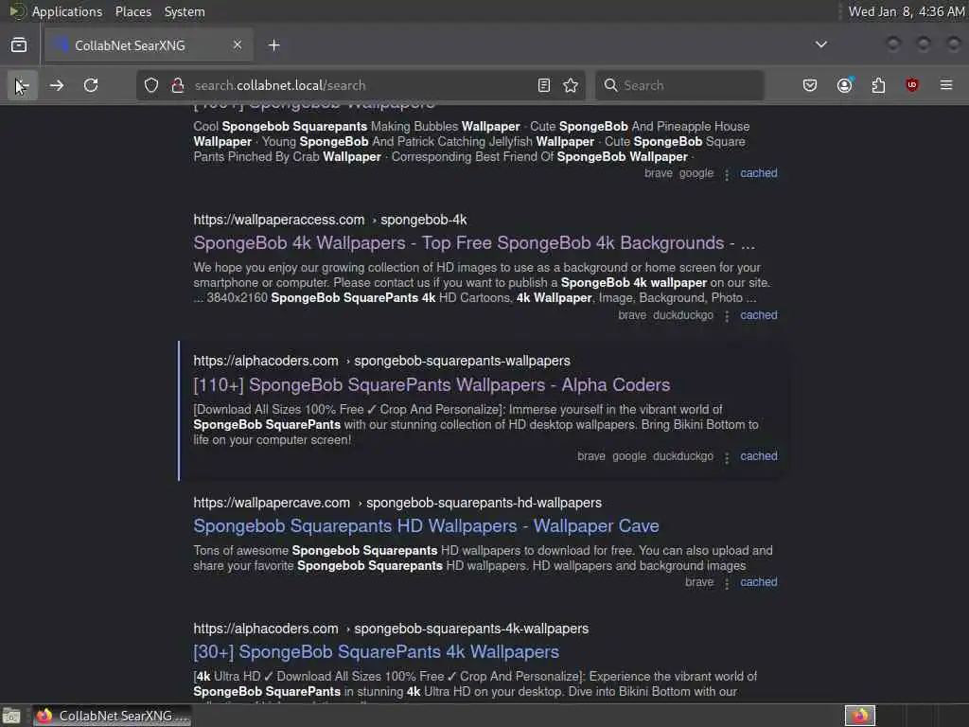
Task: Open [110+] SpongeBob SquarePants Wallpapers link
Action: (432, 384)
